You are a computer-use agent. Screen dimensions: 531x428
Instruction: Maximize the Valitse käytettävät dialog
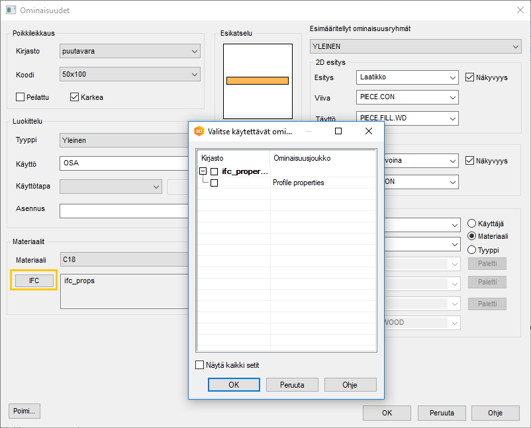pos(338,131)
